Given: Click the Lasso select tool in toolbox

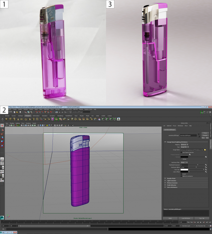Looking at the screenshot, I should coord(2,130).
